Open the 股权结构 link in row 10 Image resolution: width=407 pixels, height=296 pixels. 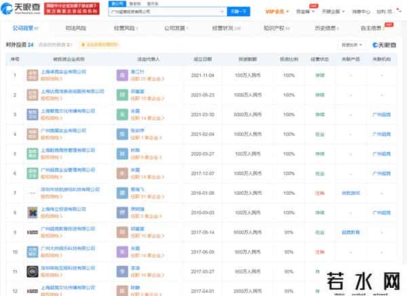[x=52, y=255]
